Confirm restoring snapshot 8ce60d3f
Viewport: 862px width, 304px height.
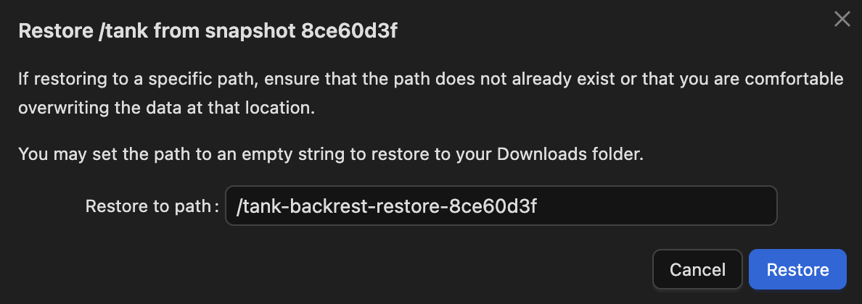click(797, 269)
